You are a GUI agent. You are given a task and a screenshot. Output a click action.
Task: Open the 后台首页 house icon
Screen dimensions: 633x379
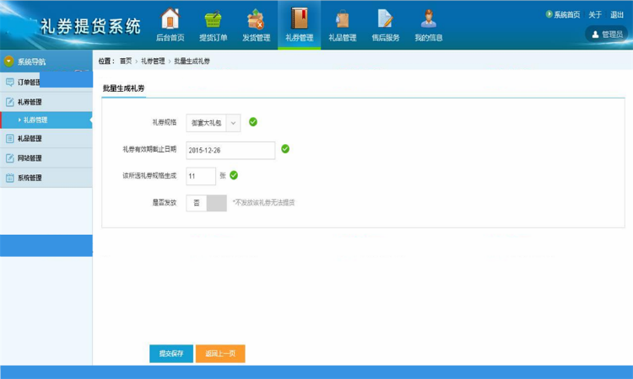click(170, 20)
